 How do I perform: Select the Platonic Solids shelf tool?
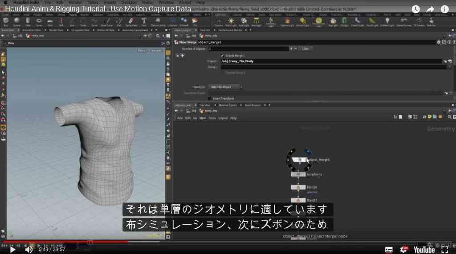[x=158, y=21]
